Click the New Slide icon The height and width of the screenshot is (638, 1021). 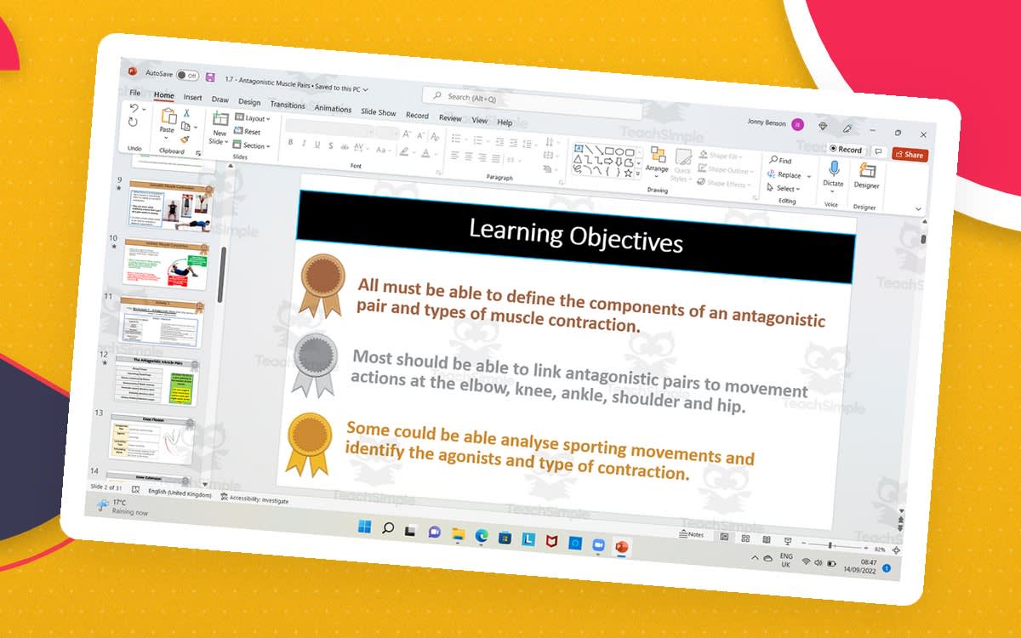click(x=220, y=120)
